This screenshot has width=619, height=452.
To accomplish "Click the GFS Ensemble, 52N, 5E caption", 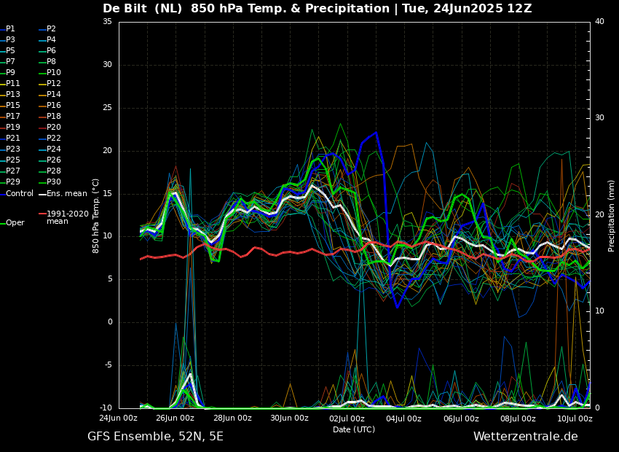I will pyautogui.click(x=155, y=437).
